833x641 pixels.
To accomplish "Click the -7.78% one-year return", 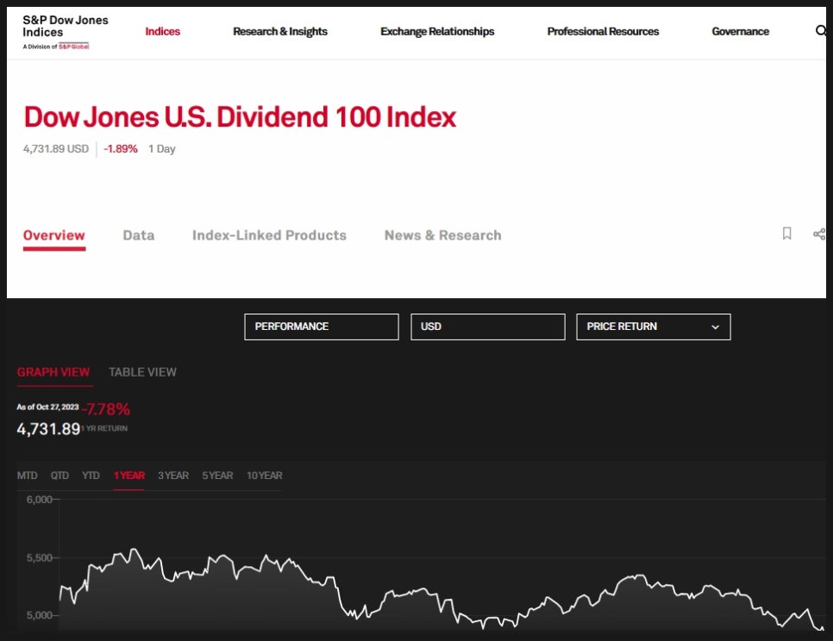I will pyautogui.click(x=106, y=409).
